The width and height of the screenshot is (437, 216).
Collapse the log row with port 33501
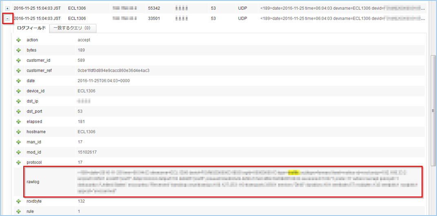[7, 19]
